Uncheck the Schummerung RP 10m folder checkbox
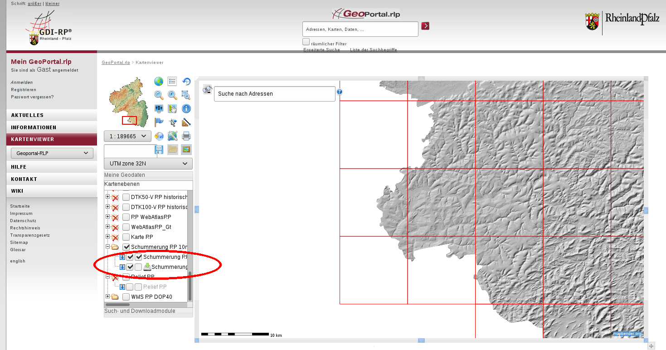This screenshot has width=666, height=350. (126, 247)
